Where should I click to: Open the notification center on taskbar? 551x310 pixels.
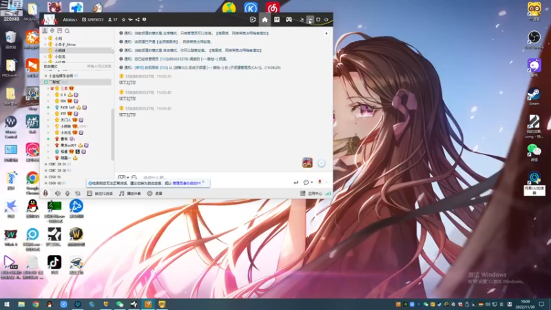click(x=542, y=304)
